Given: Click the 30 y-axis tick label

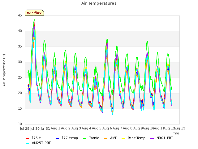Looking at the screenshot, I should tap(20, 62).
